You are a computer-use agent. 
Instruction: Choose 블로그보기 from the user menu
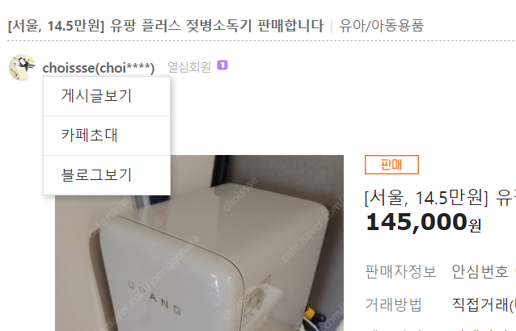coord(107,175)
